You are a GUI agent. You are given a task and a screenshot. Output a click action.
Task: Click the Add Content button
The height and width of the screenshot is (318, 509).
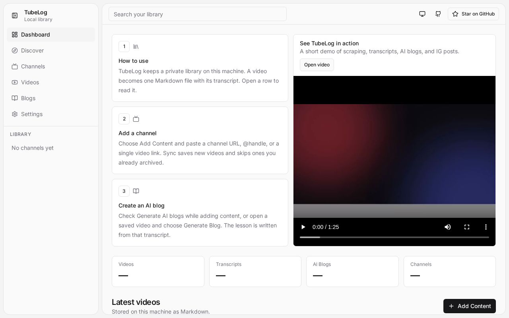click(x=470, y=306)
